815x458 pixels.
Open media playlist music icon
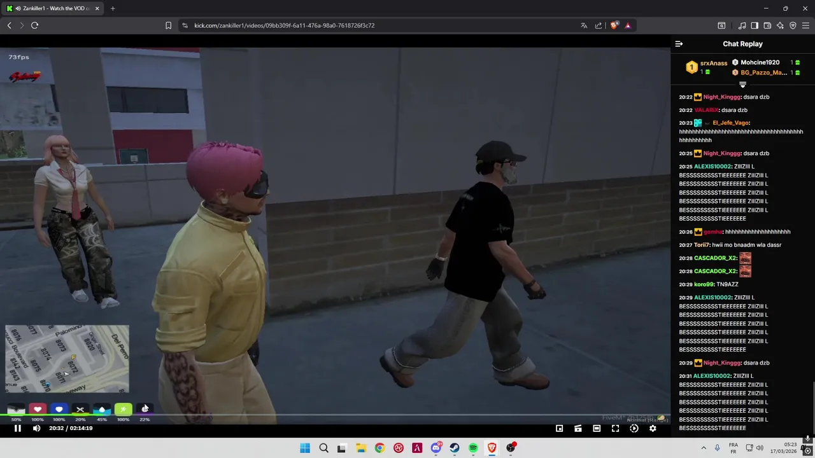pos(742,25)
